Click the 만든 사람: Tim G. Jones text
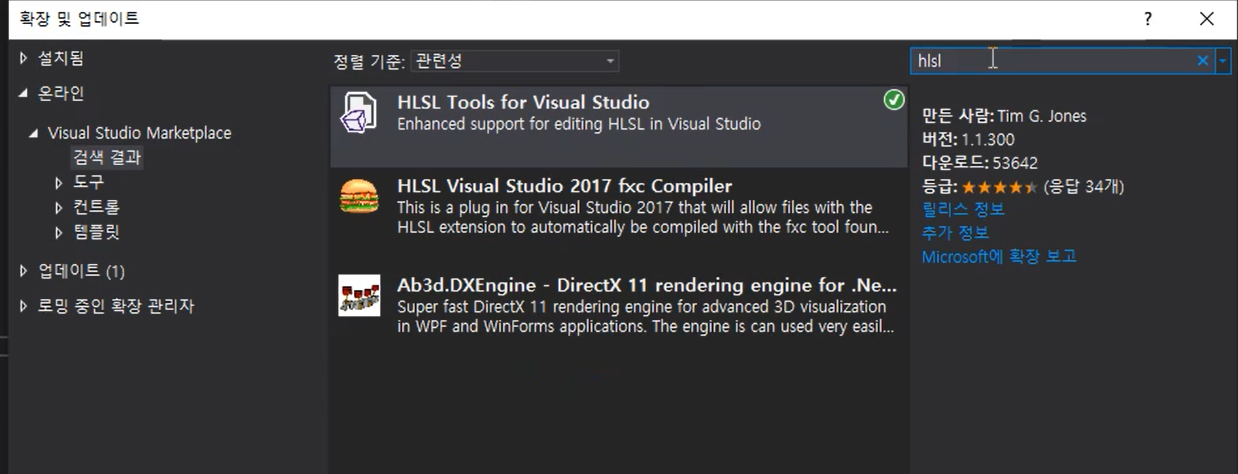This screenshot has height=474, width=1238. 1004,116
